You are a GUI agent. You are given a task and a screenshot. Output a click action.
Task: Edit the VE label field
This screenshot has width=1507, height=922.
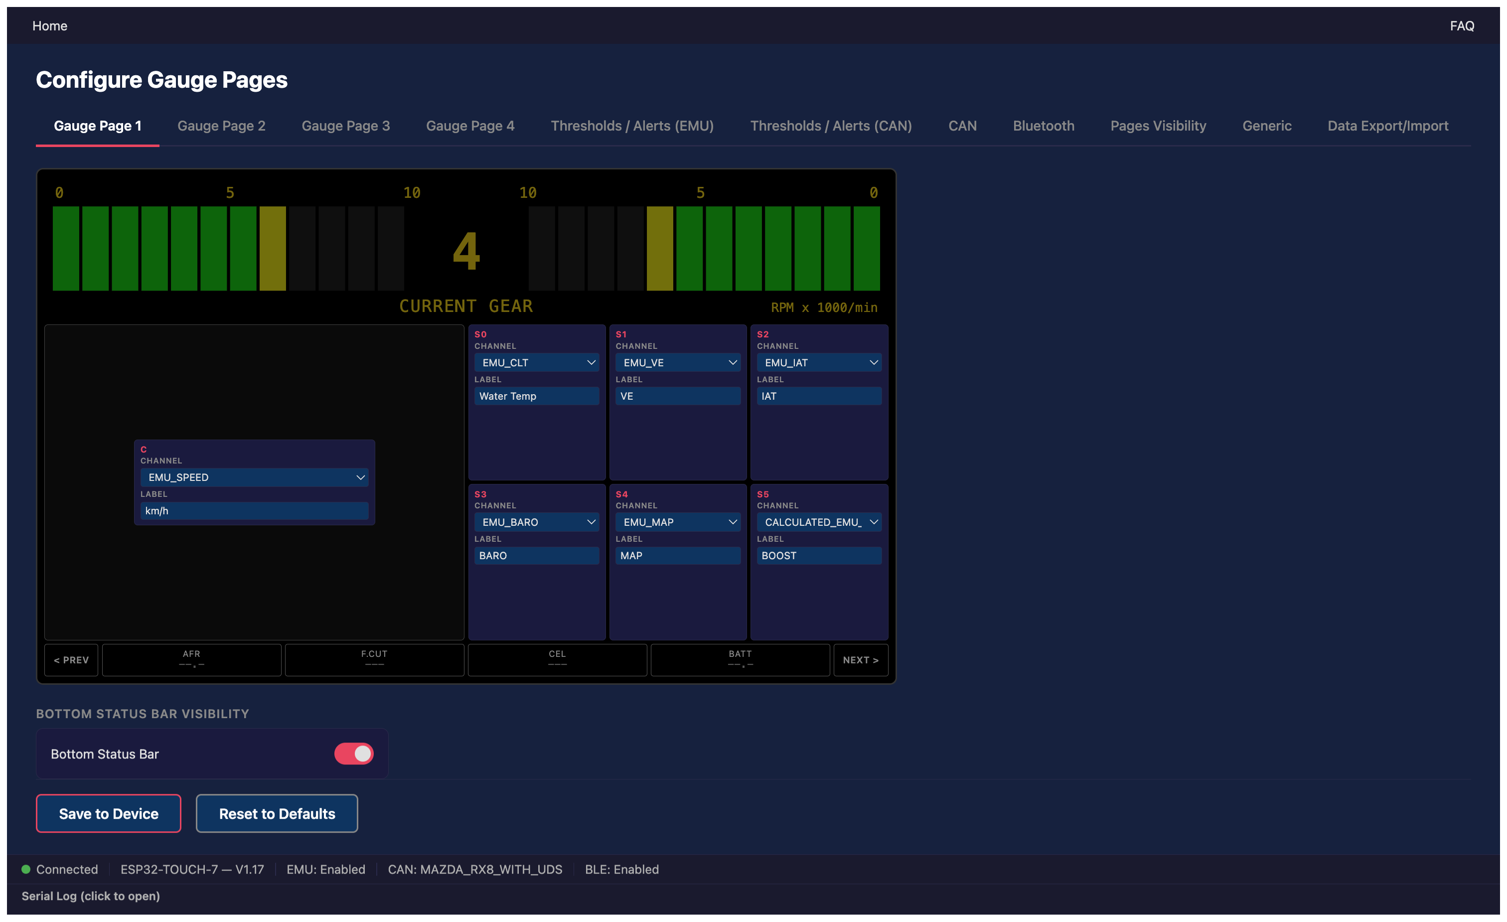click(x=678, y=396)
